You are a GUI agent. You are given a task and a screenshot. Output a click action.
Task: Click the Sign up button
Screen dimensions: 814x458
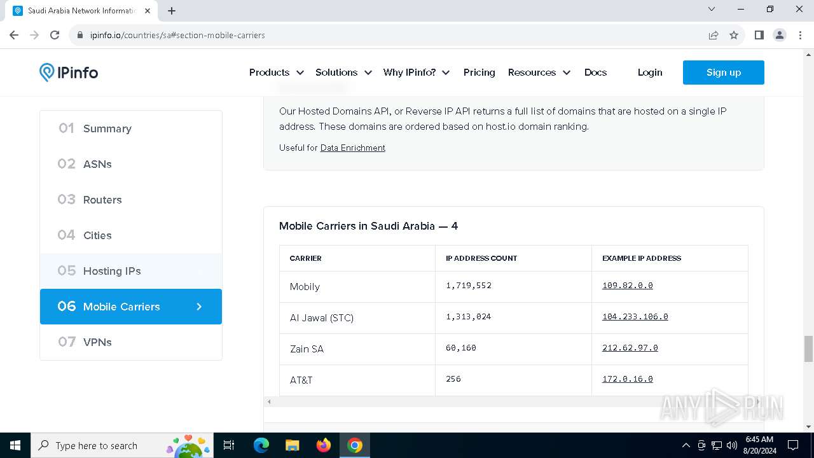pos(724,73)
